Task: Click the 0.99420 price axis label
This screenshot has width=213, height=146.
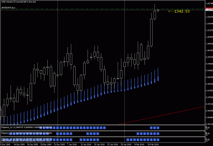Action: 209,64
